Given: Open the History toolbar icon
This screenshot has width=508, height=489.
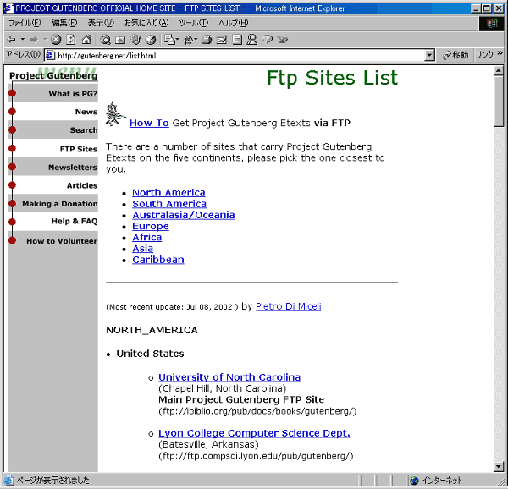Looking at the screenshot, I should click(151, 40).
